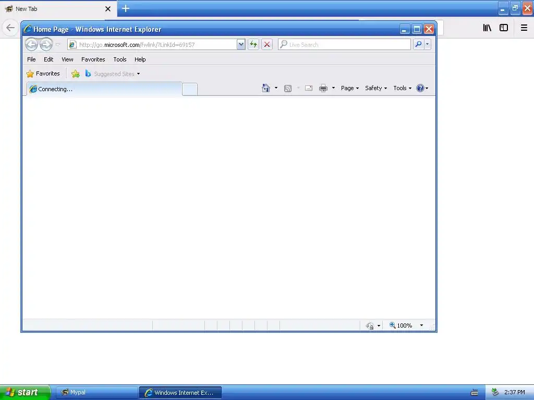Click Mypal's back arrow button
534x400 pixels.
pyautogui.click(x=10, y=28)
